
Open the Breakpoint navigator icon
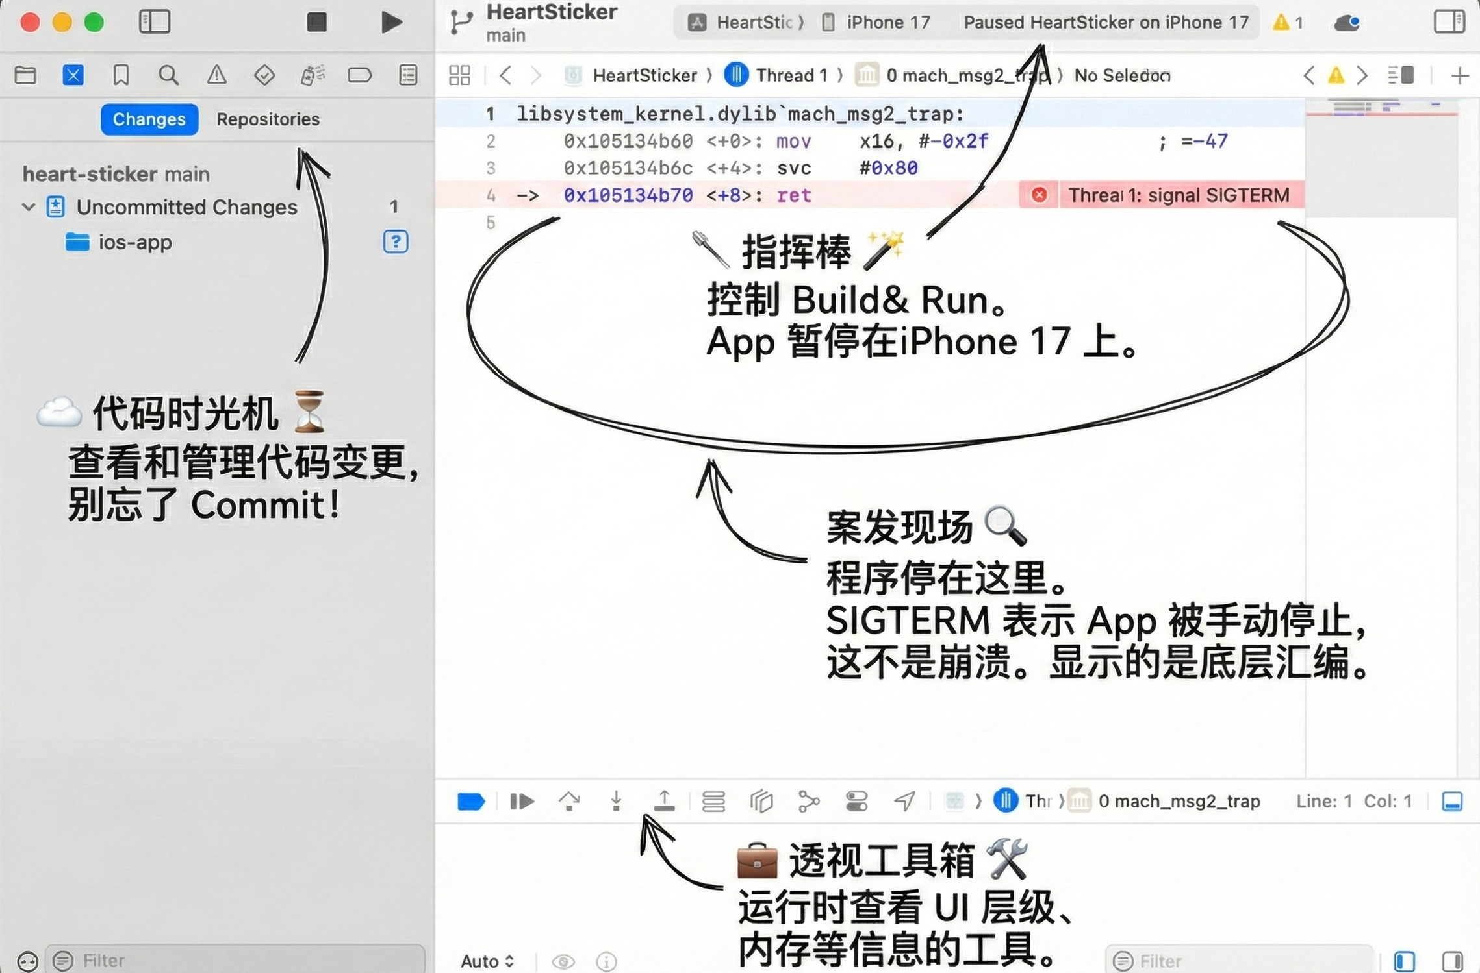pyautogui.click(x=359, y=75)
